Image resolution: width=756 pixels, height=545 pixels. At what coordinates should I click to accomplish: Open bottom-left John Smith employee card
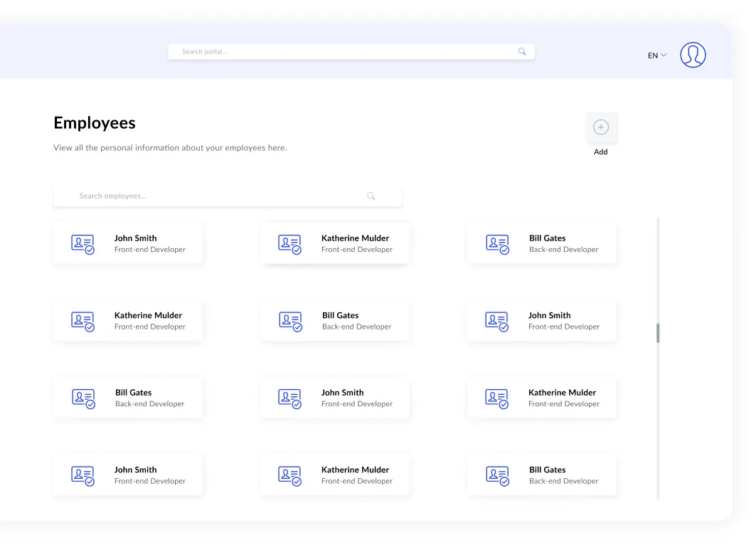click(128, 475)
